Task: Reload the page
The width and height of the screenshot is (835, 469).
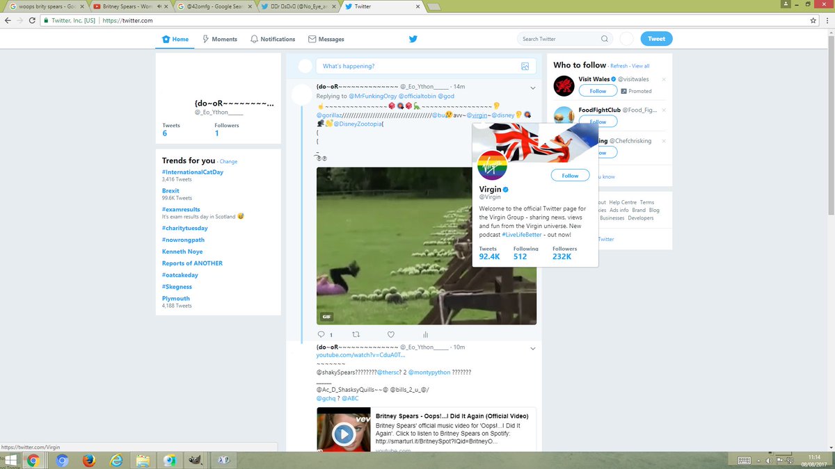Action: click(x=33, y=20)
